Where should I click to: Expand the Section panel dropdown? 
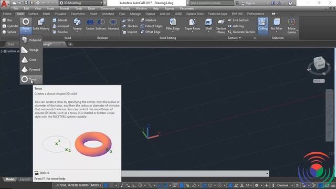coord(240,38)
